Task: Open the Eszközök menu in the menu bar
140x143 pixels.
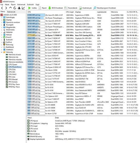Action: pyautogui.click(x=30, y=4)
